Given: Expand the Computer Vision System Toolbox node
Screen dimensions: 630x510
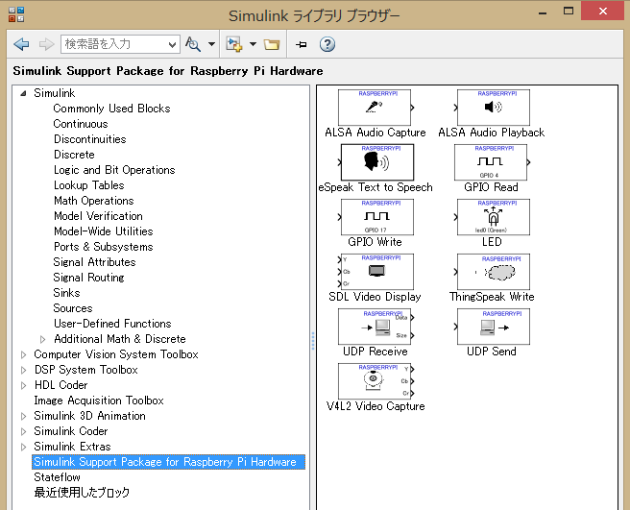Looking at the screenshot, I should coord(24,354).
